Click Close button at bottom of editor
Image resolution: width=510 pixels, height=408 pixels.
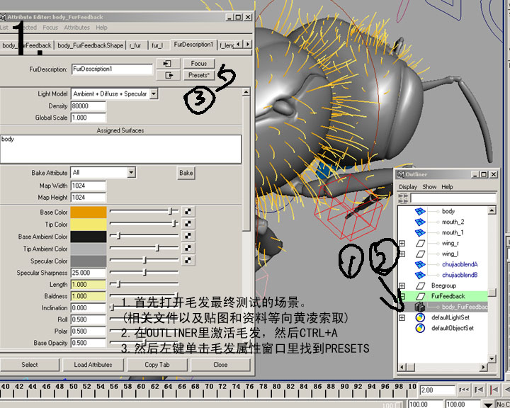(220, 365)
